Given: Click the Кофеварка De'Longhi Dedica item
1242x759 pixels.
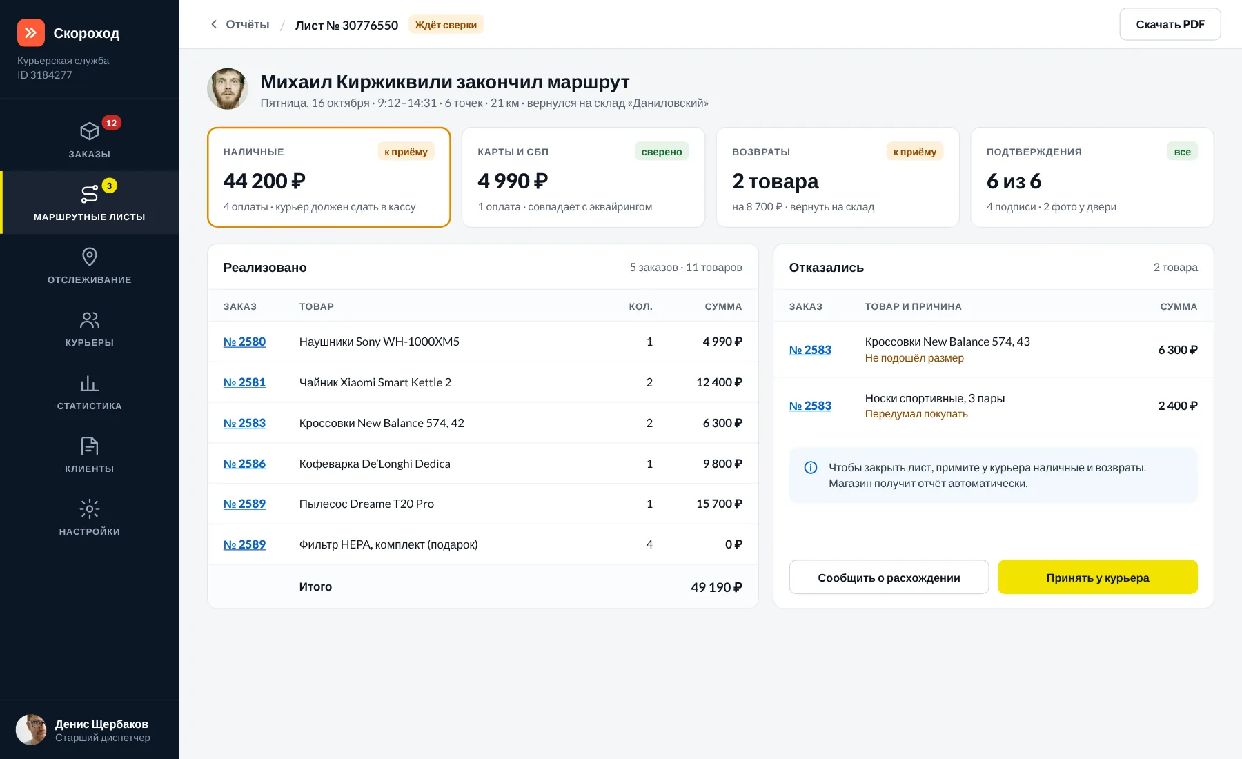Looking at the screenshot, I should pyautogui.click(x=375, y=464).
